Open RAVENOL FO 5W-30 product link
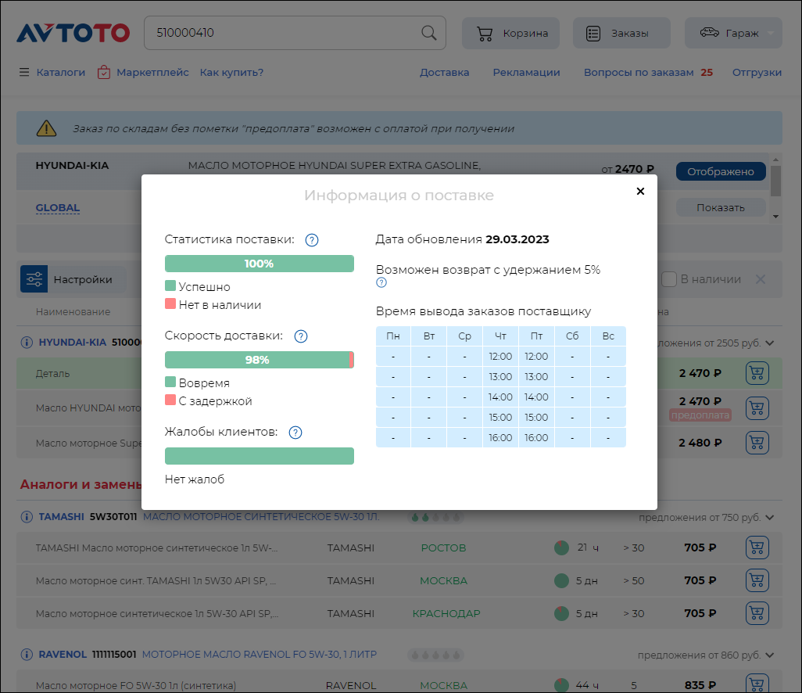The width and height of the screenshot is (802, 693). click(260, 655)
